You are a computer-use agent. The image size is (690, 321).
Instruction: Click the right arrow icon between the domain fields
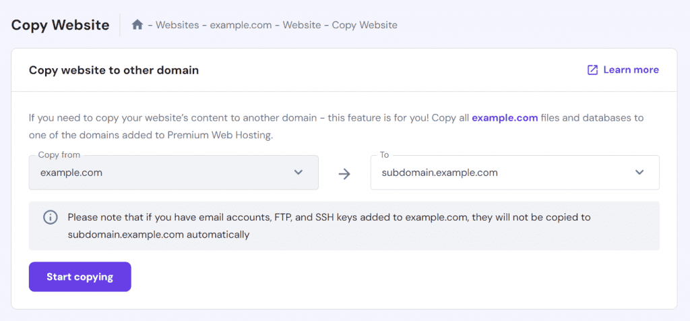coord(344,173)
